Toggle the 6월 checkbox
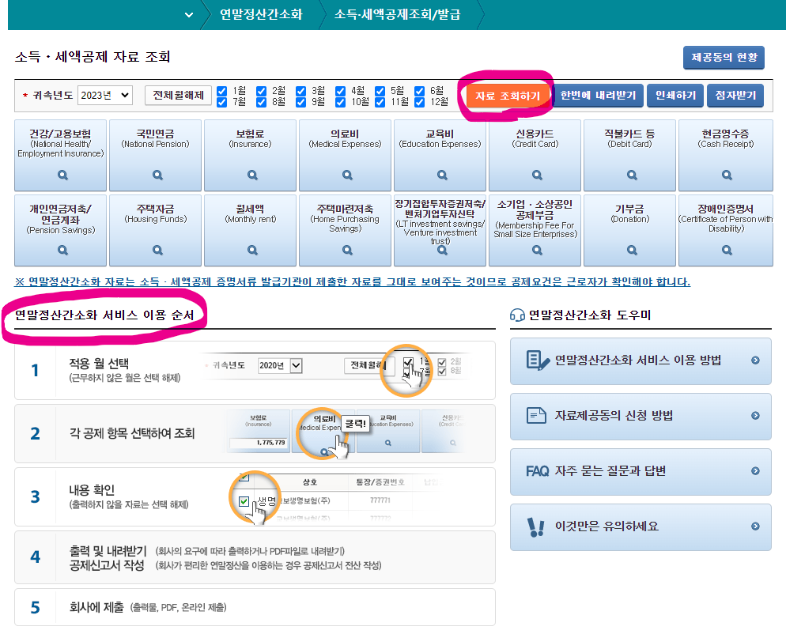 click(420, 91)
